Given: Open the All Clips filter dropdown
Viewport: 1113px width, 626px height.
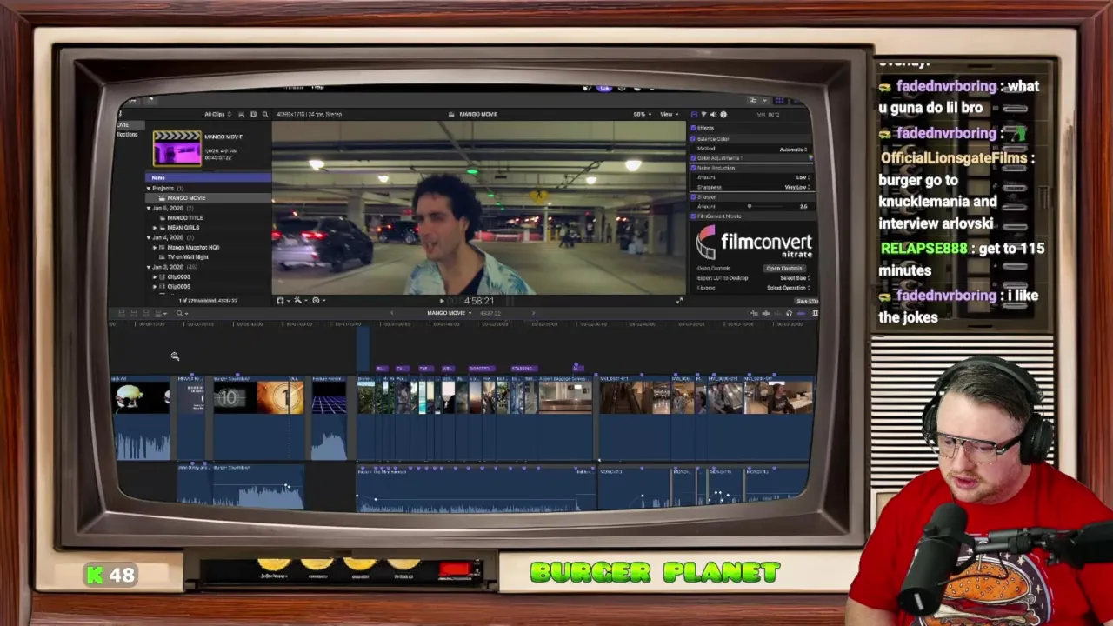Looking at the screenshot, I should pos(217,114).
